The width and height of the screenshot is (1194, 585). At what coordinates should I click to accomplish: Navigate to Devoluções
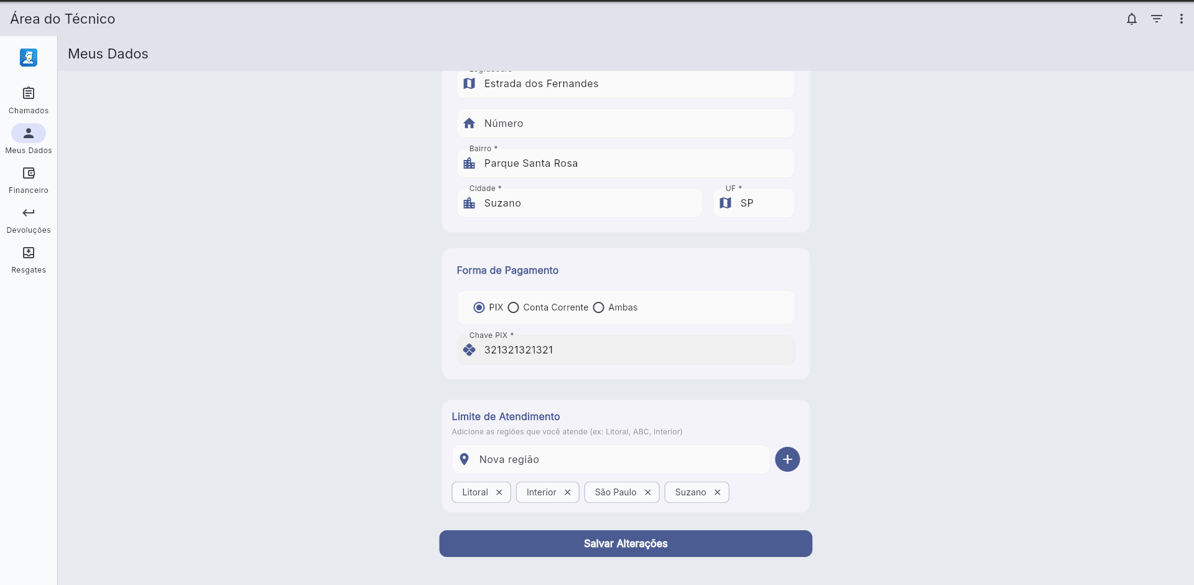tap(29, 219)
